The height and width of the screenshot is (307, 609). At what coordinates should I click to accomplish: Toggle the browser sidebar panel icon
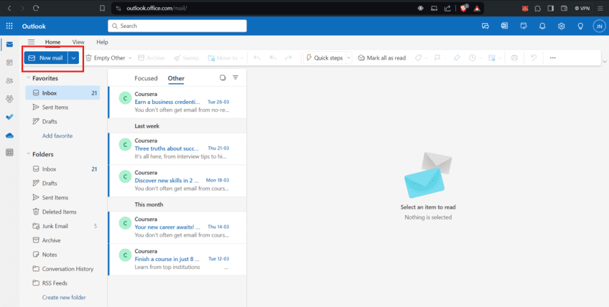pos(550,8)
